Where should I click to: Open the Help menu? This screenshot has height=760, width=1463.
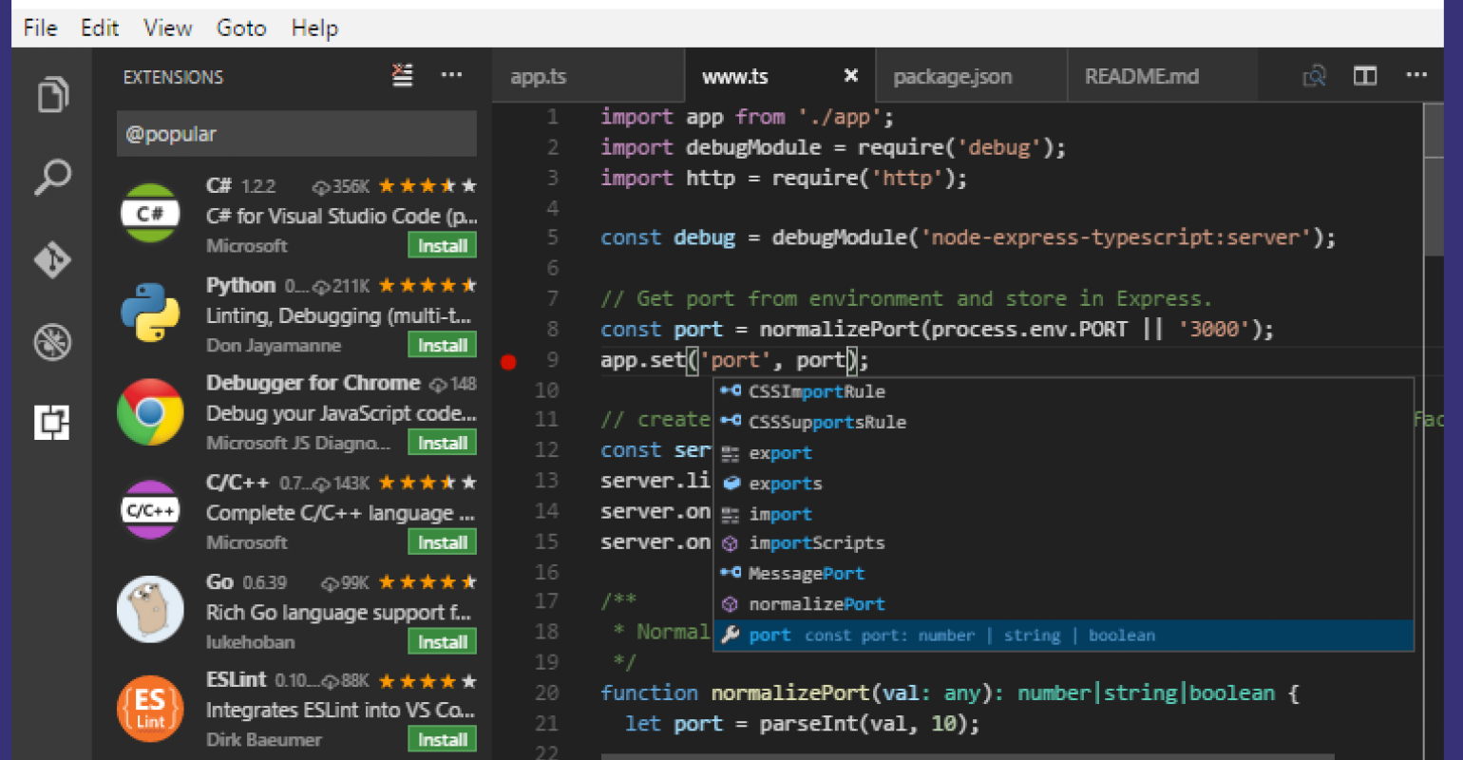314,28
